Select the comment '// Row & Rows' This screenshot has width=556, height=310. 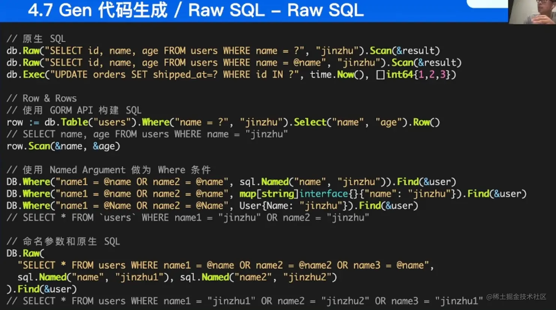tap(42, 99)
